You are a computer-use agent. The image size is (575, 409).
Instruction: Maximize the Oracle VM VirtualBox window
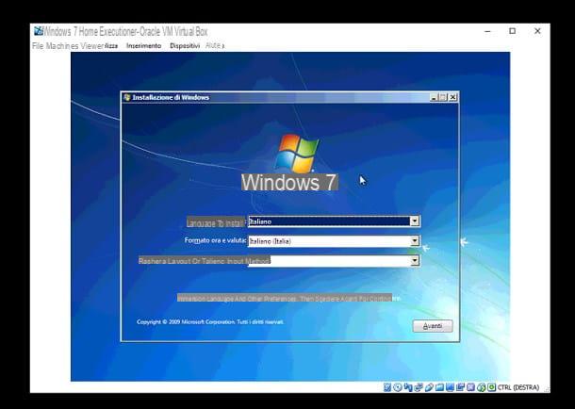[512, 31]
